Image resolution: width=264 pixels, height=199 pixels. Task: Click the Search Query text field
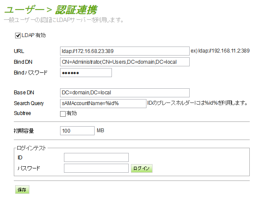pos(103,103)
